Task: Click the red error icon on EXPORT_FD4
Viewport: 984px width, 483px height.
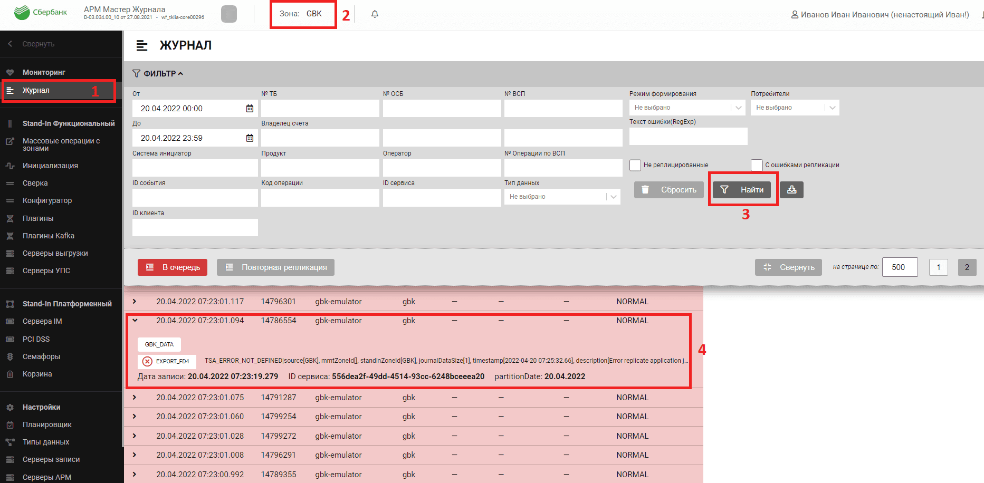Action: tap(148, 361)
